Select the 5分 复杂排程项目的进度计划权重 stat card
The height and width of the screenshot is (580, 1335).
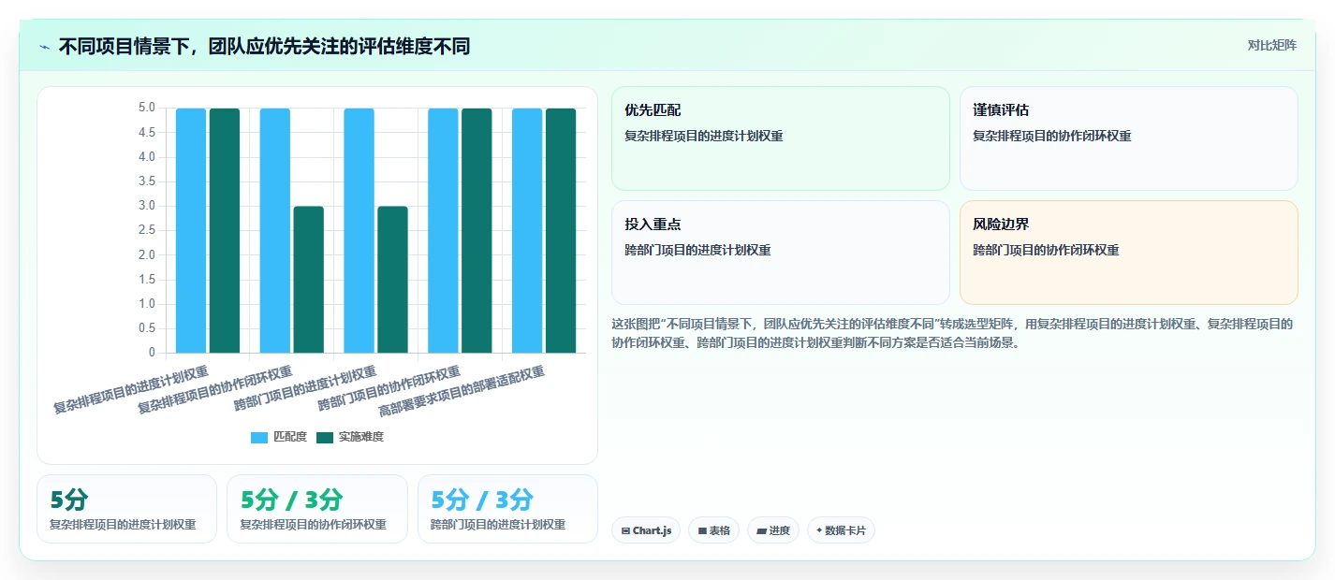click(x=126, y=509)
